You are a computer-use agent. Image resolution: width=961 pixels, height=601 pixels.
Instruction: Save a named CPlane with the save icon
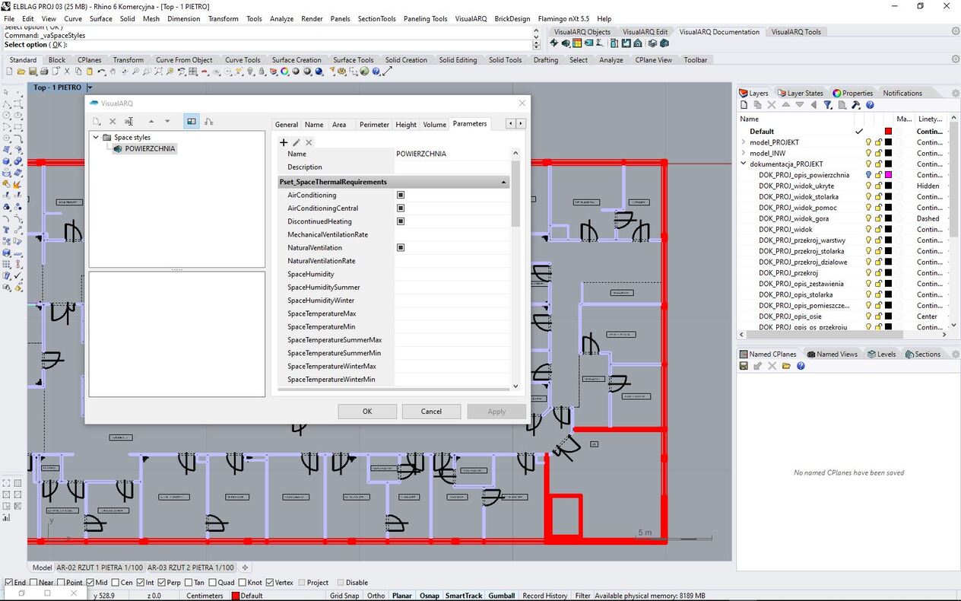(743, 366)
